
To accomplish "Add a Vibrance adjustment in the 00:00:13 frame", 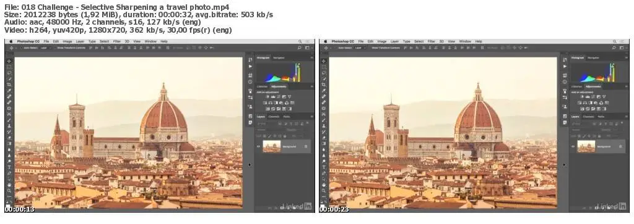I will coord(290,96).
